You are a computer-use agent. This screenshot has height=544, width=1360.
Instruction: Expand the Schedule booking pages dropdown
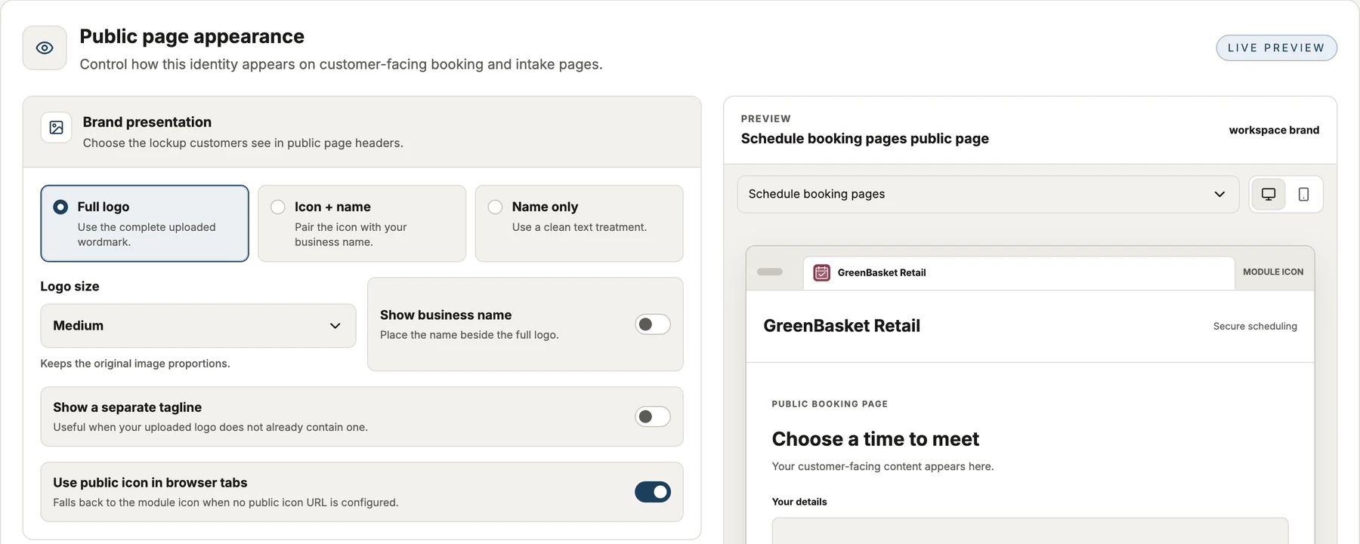(x=988, y=194)
